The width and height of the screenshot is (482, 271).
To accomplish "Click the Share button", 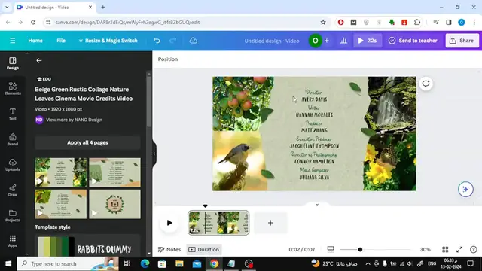I will (x=462, y=41).
